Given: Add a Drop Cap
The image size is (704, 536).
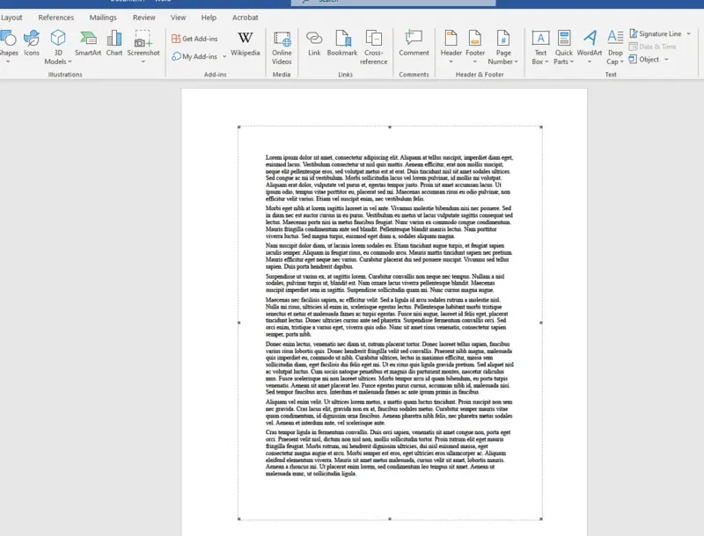Looking at the screenshot, I should (x=614, y=47).
